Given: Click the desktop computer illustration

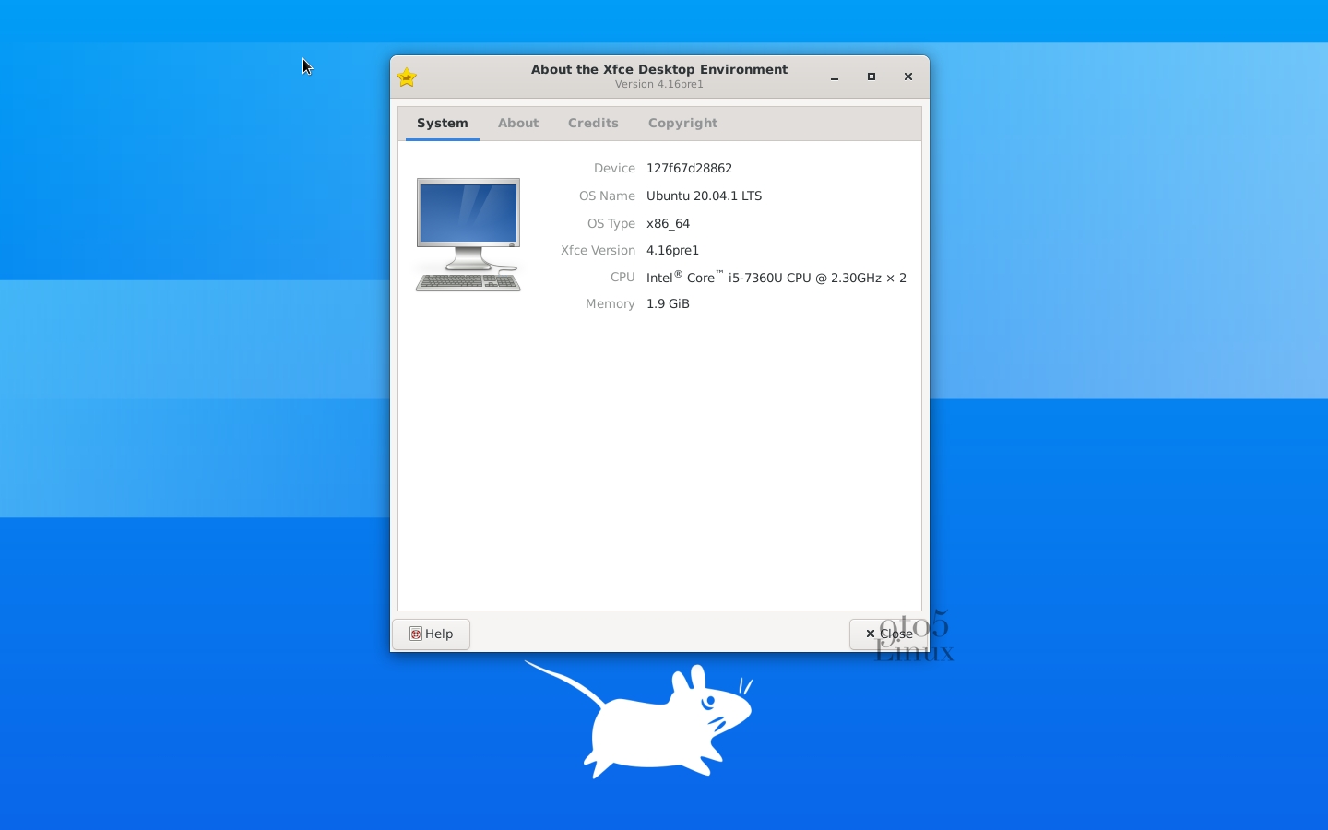Looking at the screenshot, I should (468, 235).
